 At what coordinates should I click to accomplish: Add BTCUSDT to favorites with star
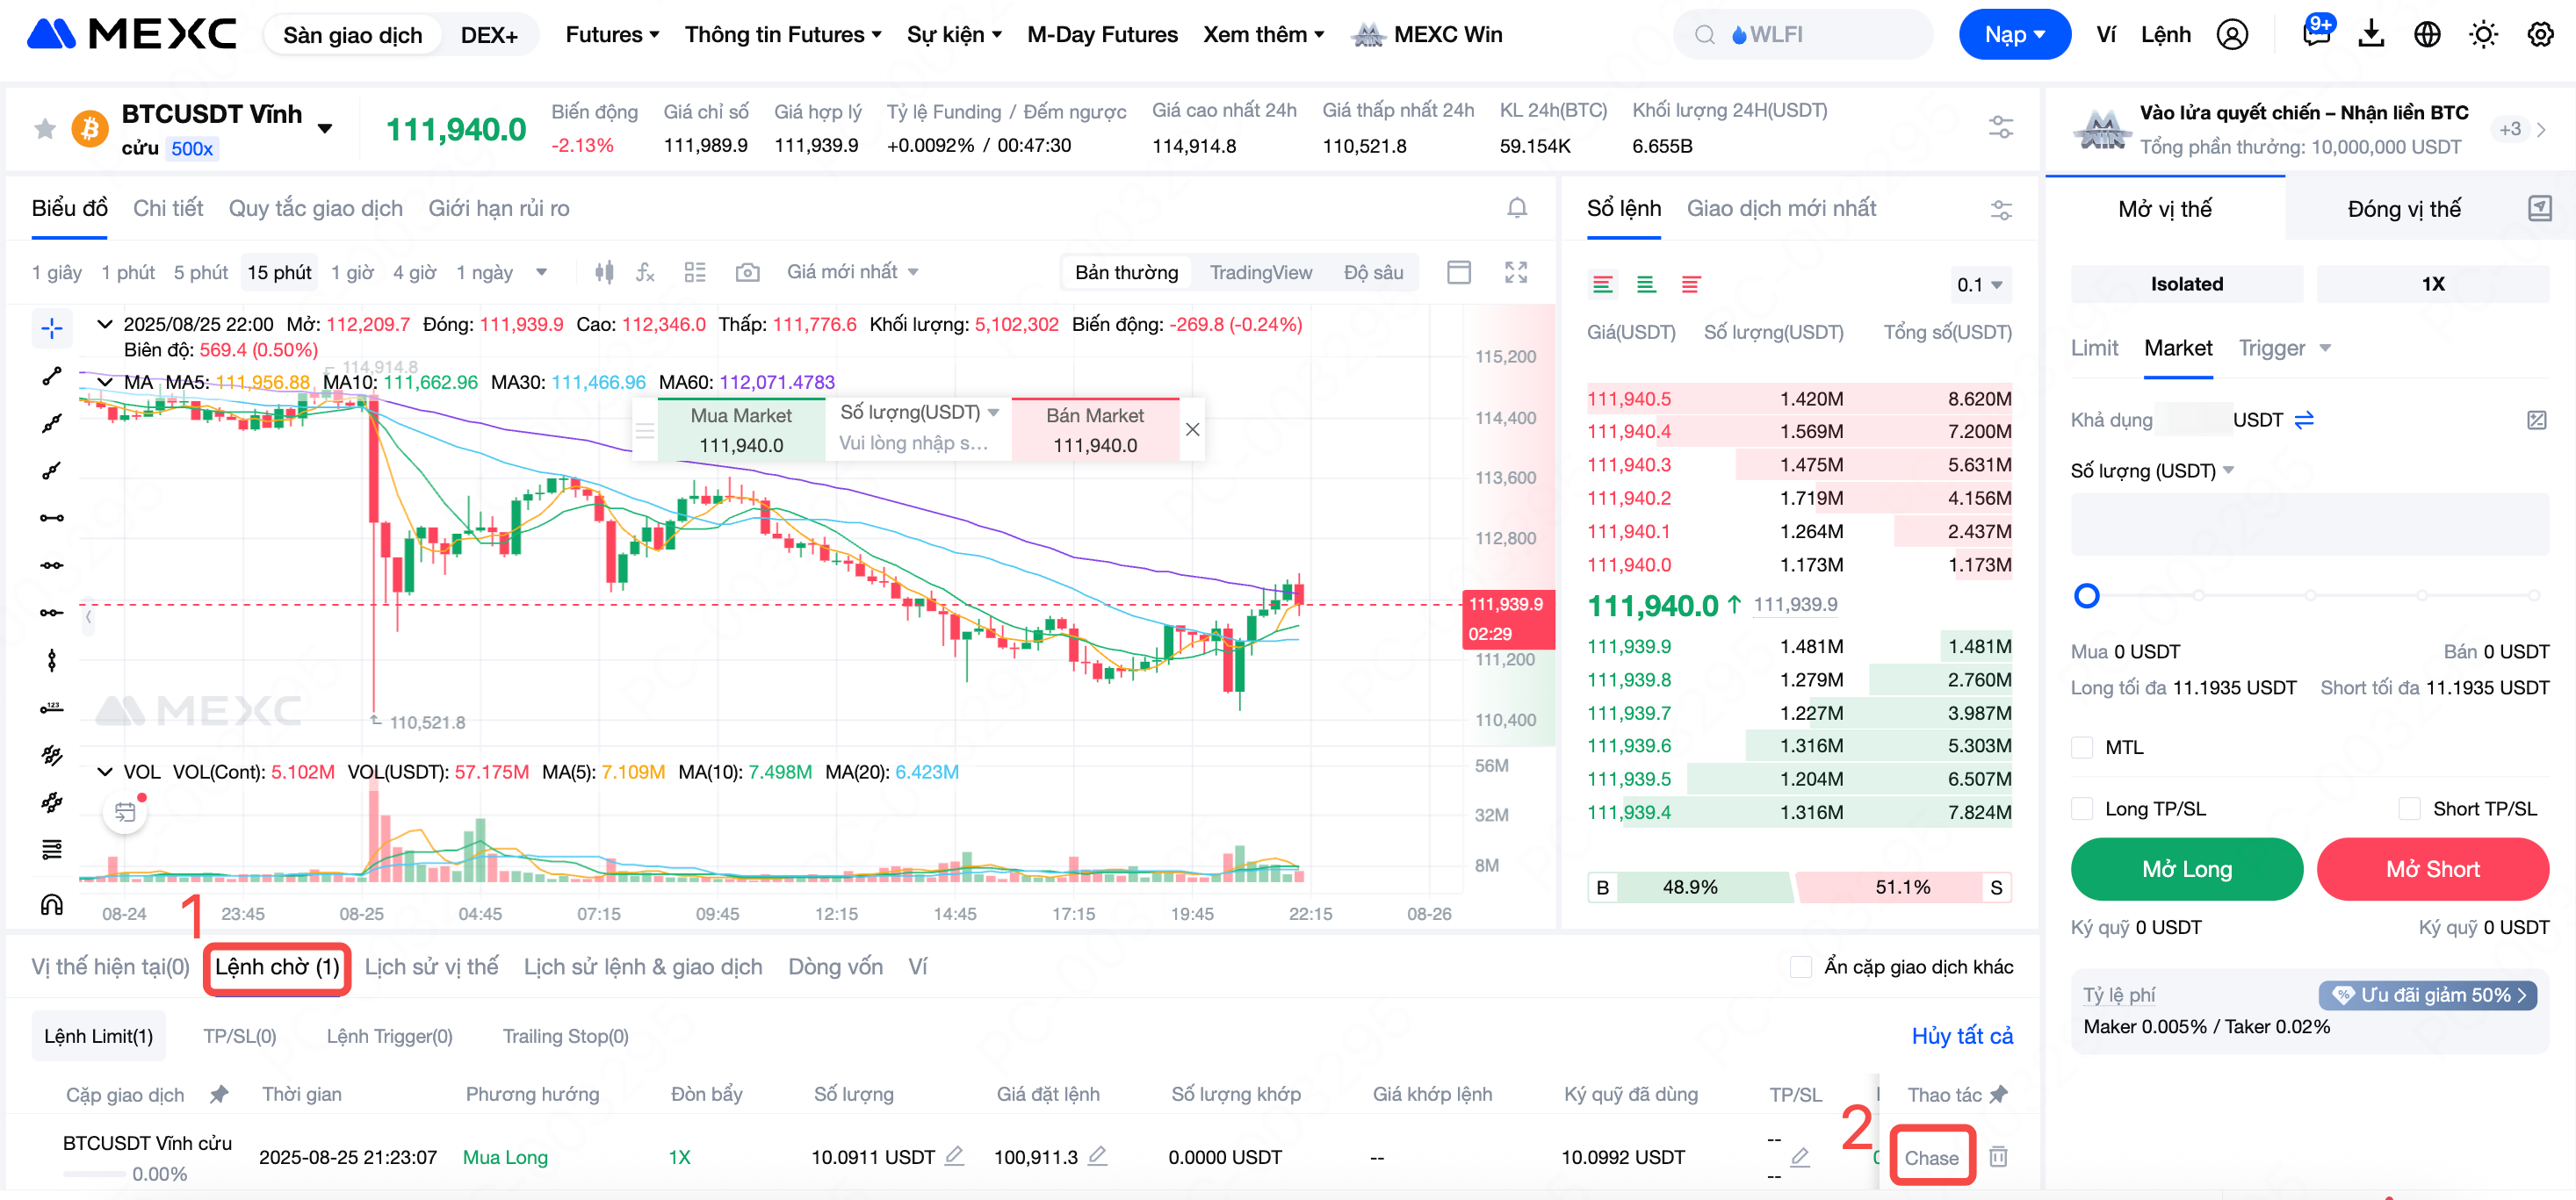(45, 129)
